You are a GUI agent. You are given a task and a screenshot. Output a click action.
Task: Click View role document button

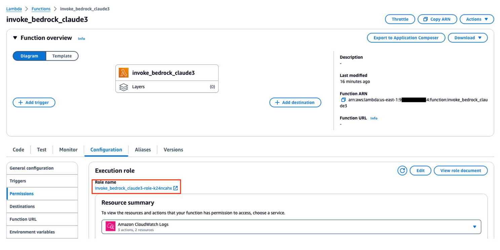tap(461, 170)
